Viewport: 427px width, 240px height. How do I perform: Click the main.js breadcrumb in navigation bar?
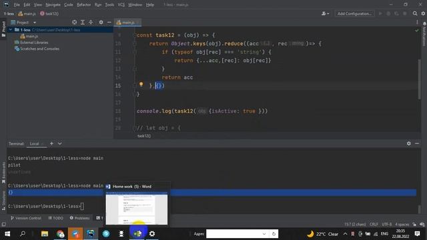pyautogui.click(x=27, y=13)
